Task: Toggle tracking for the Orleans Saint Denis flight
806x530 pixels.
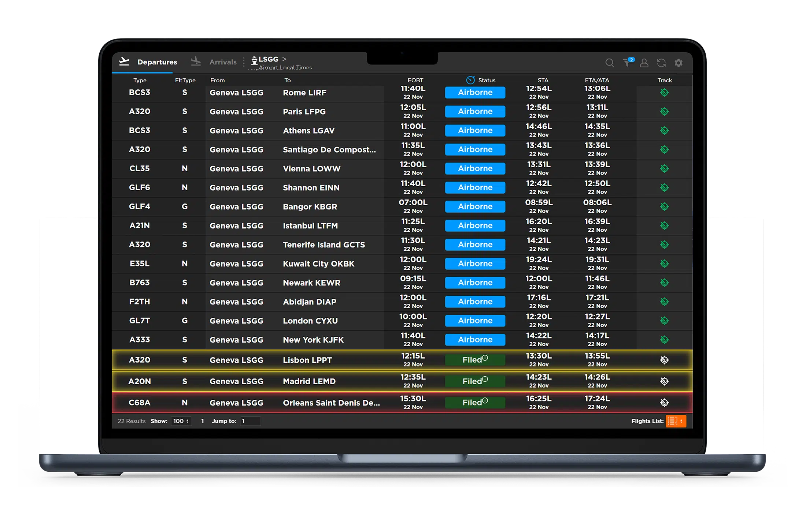Action: pos(664,402)
